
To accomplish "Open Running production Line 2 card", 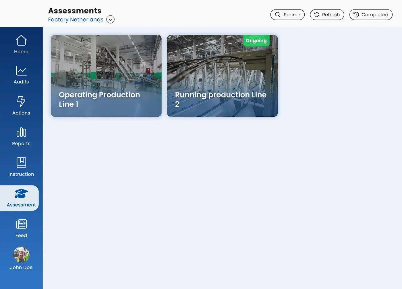I will pos(222,76).
